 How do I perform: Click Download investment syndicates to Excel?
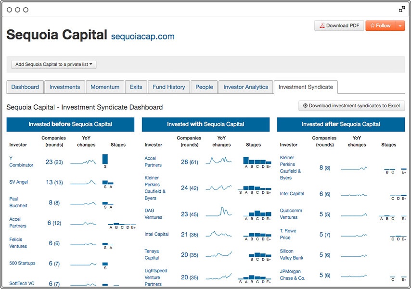[351, 106]
